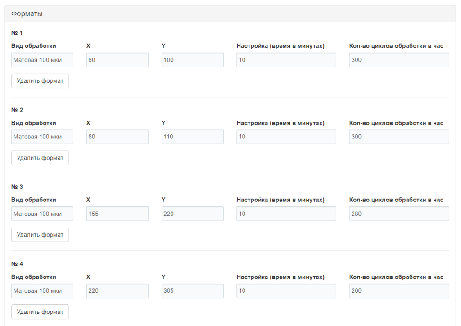This screenshot has height=326, width=461.
Task: Select the Y field with value 110
Action: (192, 137)
